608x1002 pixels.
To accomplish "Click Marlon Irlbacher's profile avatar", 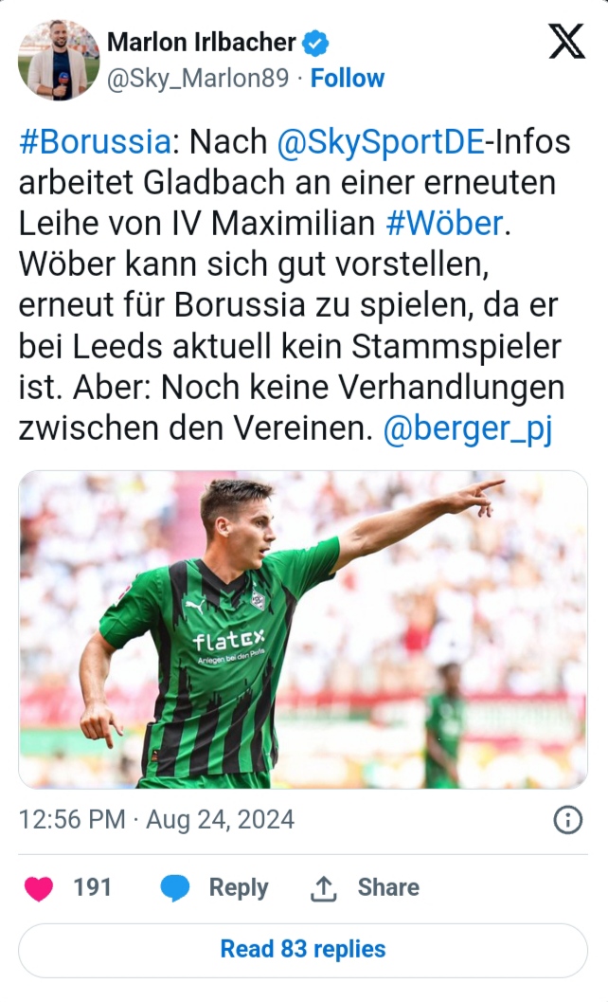I will pyautogui.click(x=59, y=60).
